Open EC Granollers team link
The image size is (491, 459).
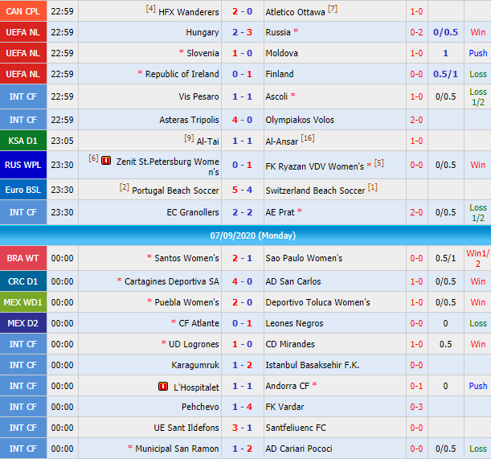[x=193, y=212]
